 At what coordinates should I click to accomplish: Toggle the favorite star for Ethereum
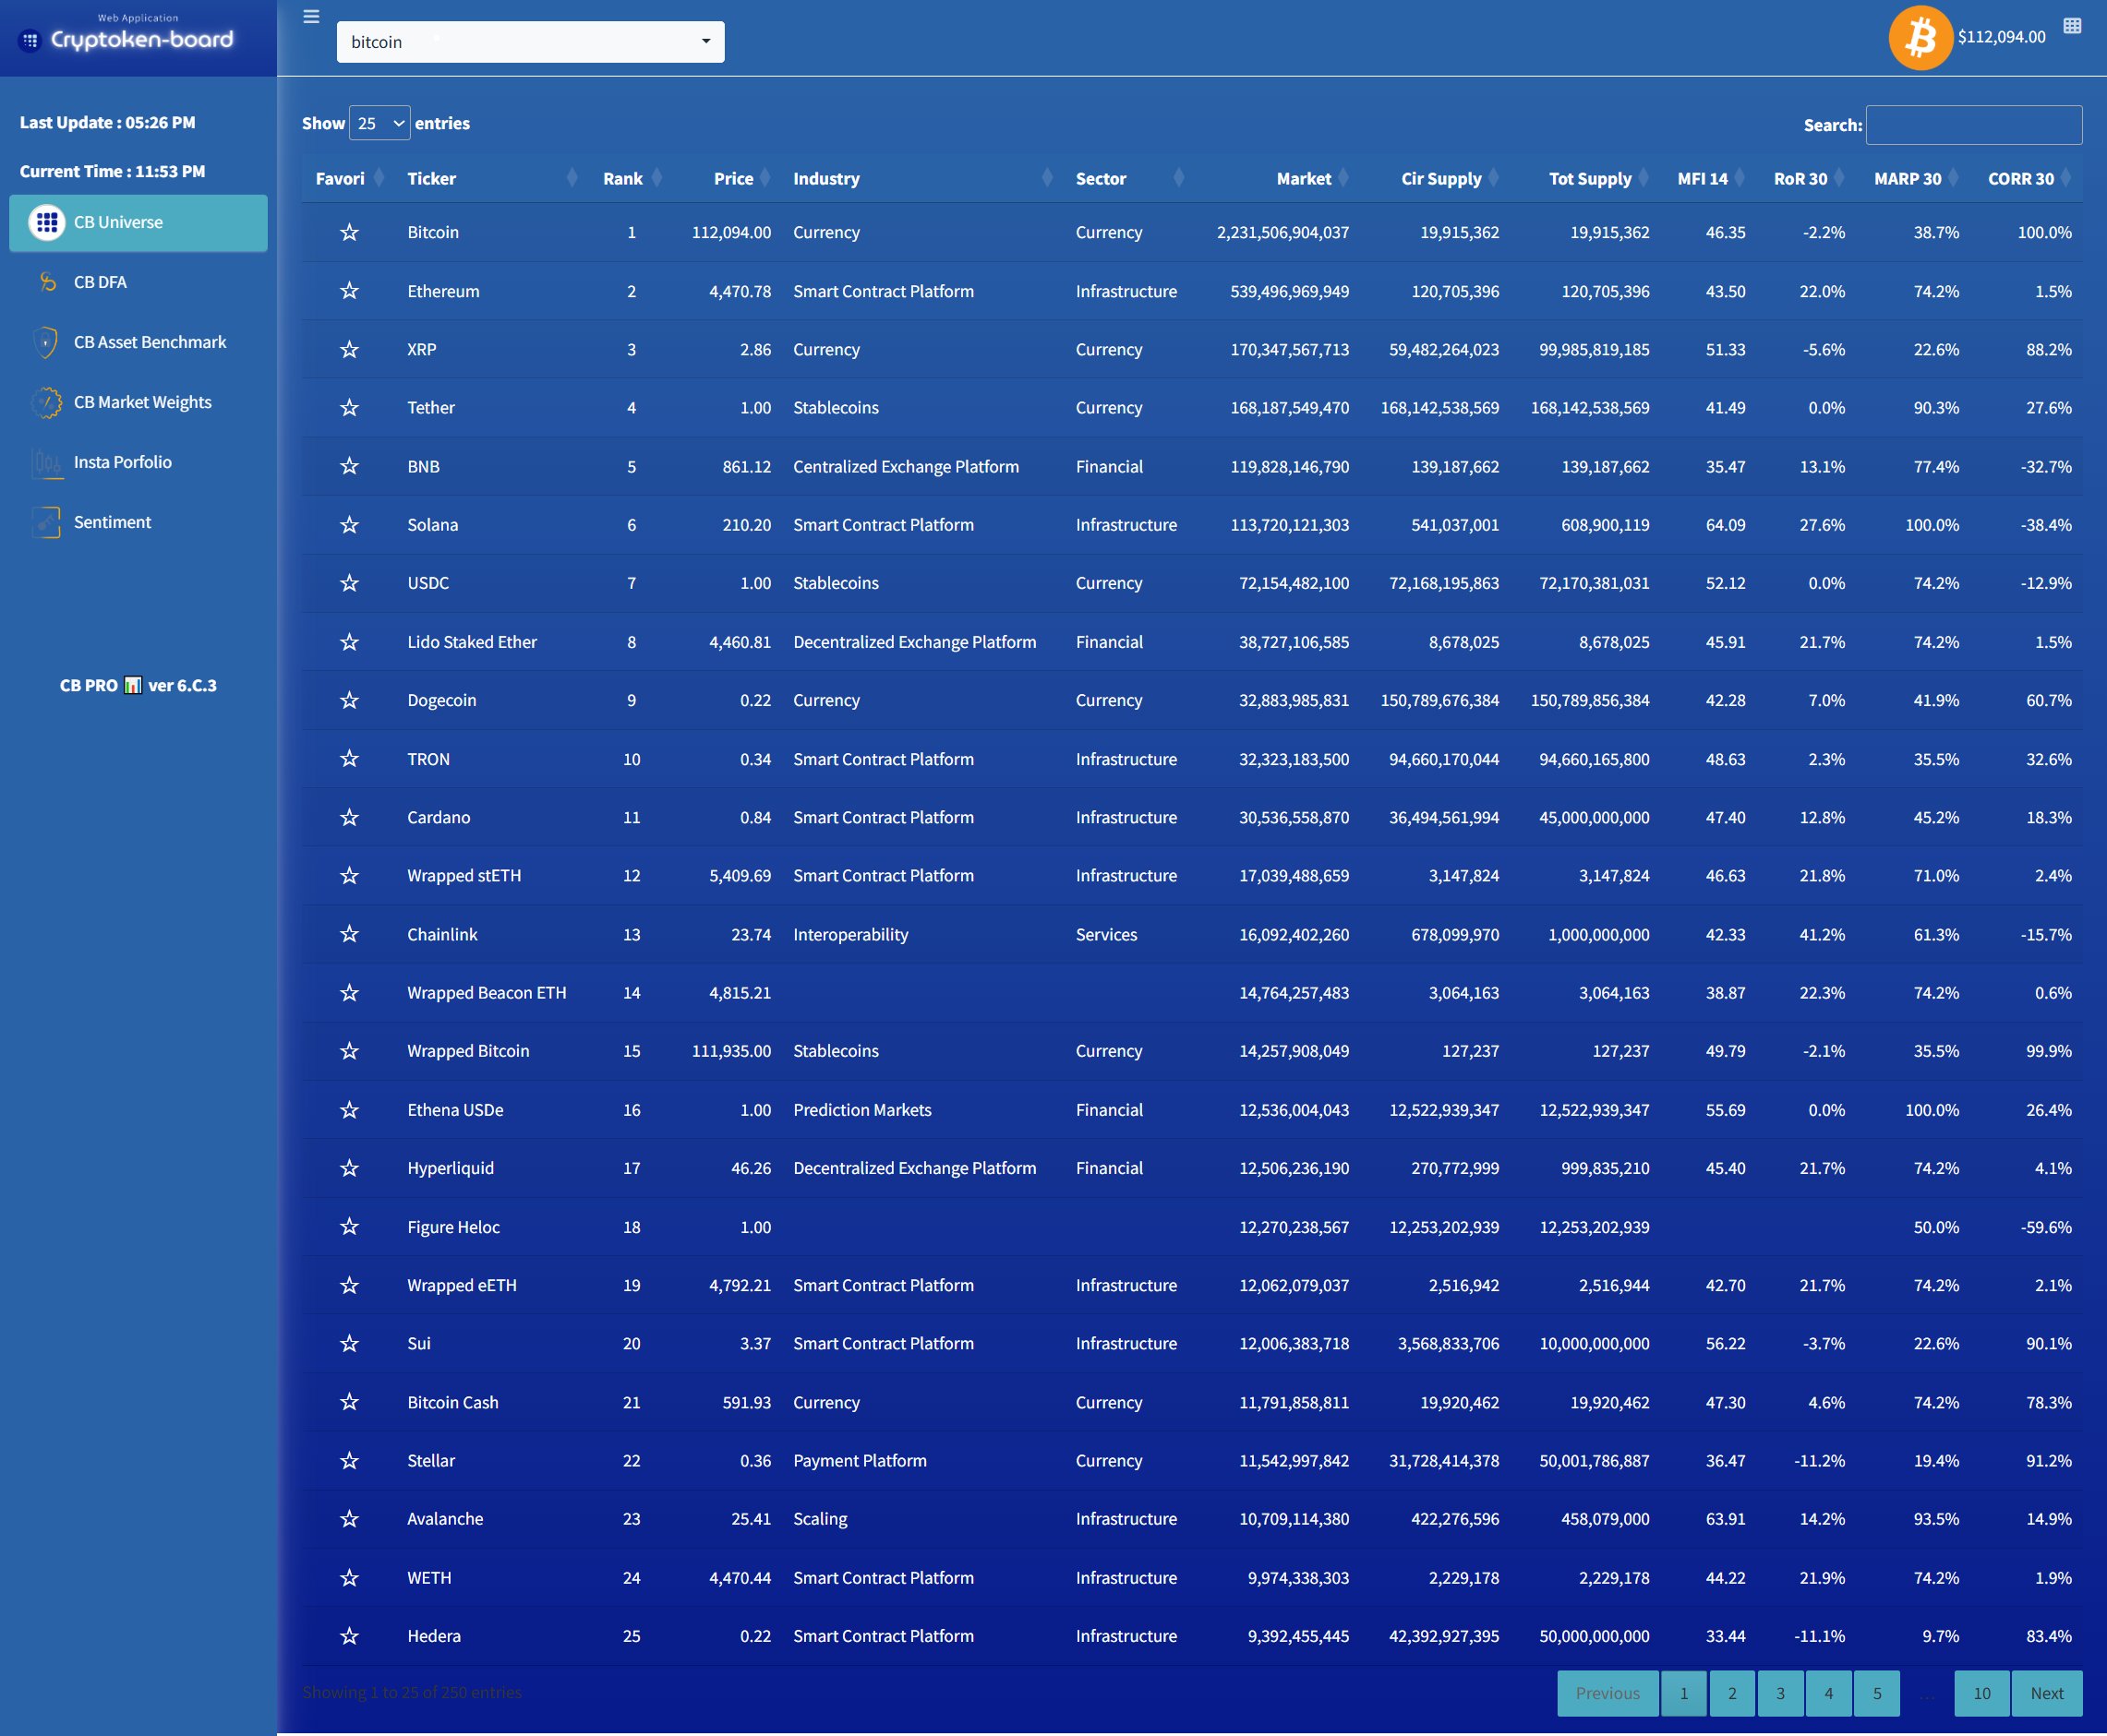point(348,291)
